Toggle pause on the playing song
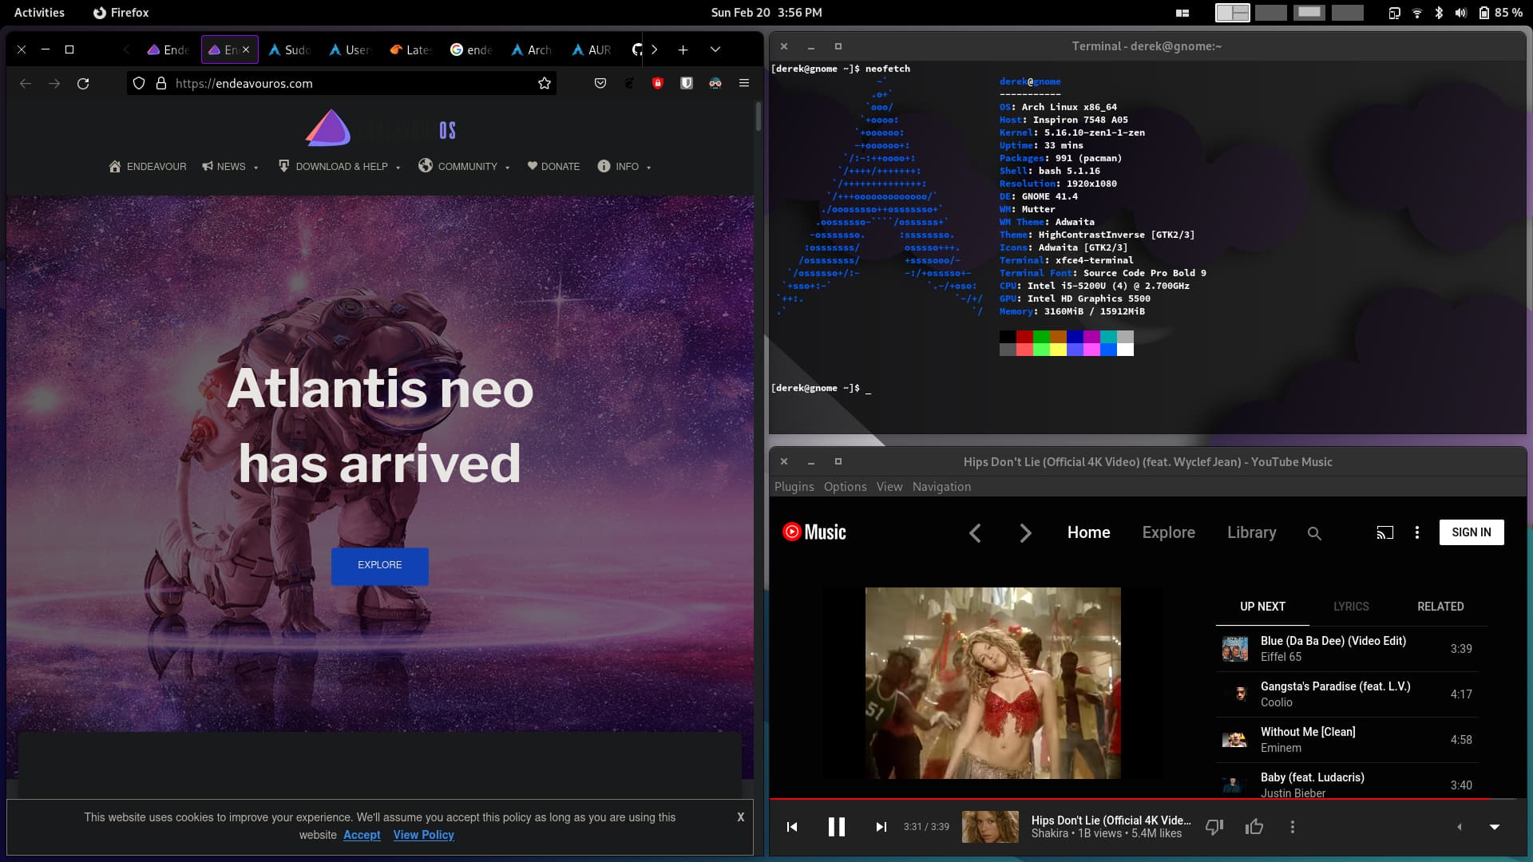The width and height of the screenshot is (1533, 862). pyautogui.click(x=836, y=827)
